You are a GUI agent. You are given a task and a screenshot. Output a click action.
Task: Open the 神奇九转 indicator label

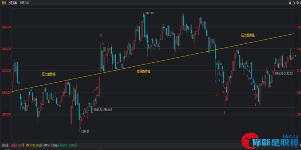point(25,3)
